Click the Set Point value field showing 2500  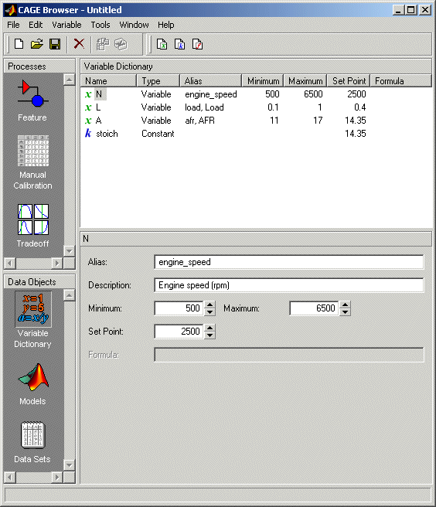click(179, 332)
